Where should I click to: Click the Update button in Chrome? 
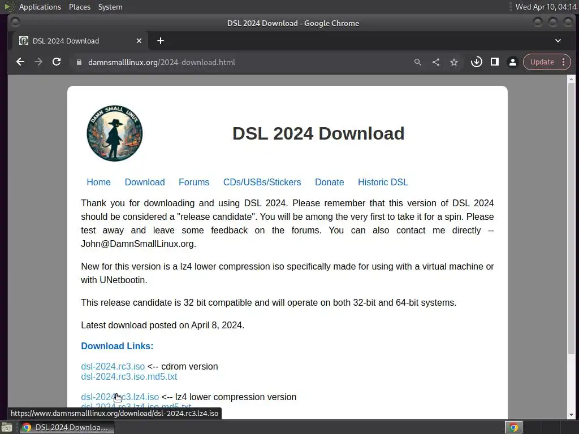click(542, 62)
